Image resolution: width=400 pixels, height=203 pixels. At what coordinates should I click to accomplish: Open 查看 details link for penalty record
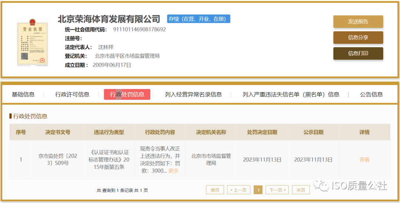pyautogui.click(x=364, y=160)
